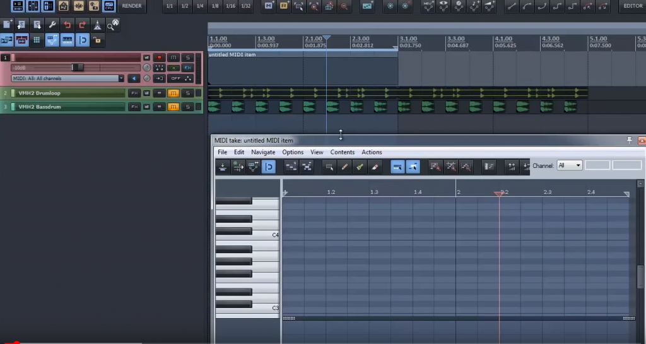Select the untitled MIDI item in arrange view
This screenshot has width=646, height=344.
[x=303, y=68]
